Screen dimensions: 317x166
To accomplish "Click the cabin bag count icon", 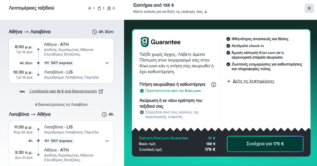I will coord(99,8).
